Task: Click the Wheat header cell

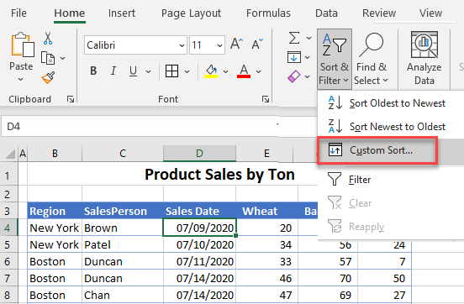Action: coord(267,211)
